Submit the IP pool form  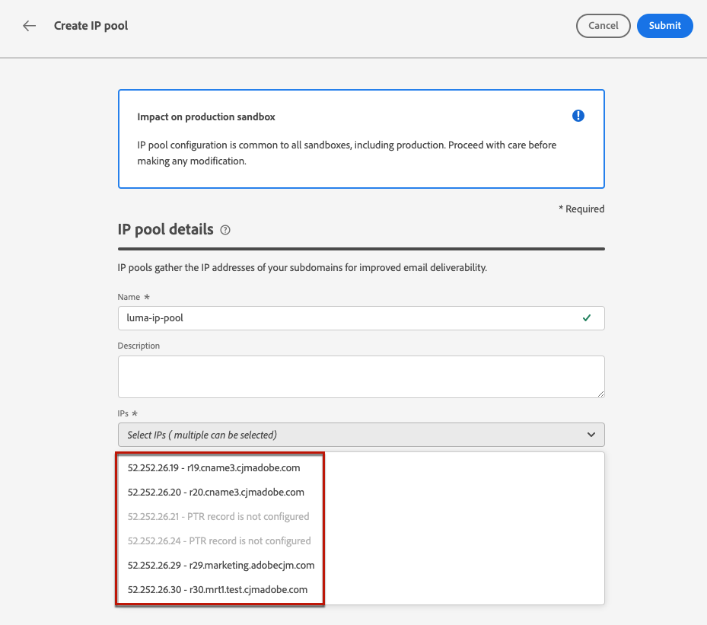point(664,26)
